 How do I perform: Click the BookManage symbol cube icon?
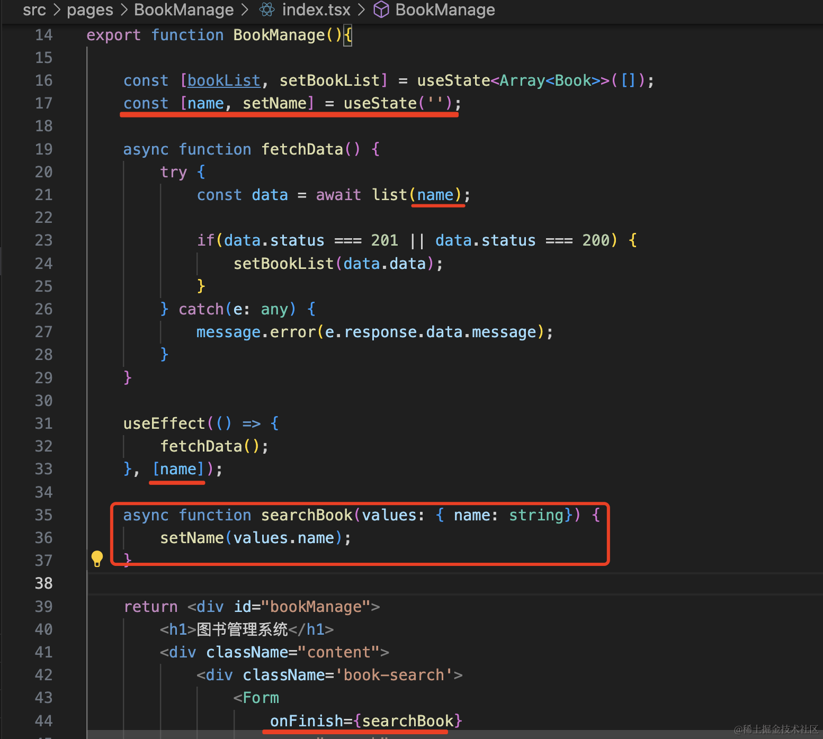click(381, 10)
